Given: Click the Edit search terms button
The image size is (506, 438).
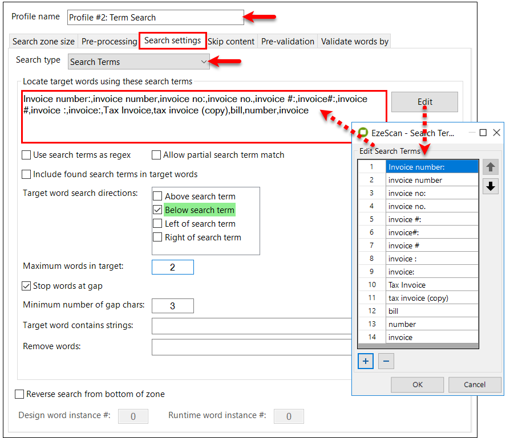Looking at the screenshot, I should [424, 102].
